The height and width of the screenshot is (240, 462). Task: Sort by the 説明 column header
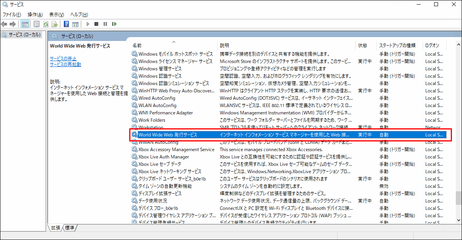pyautogui.click(x=286, y=45)
